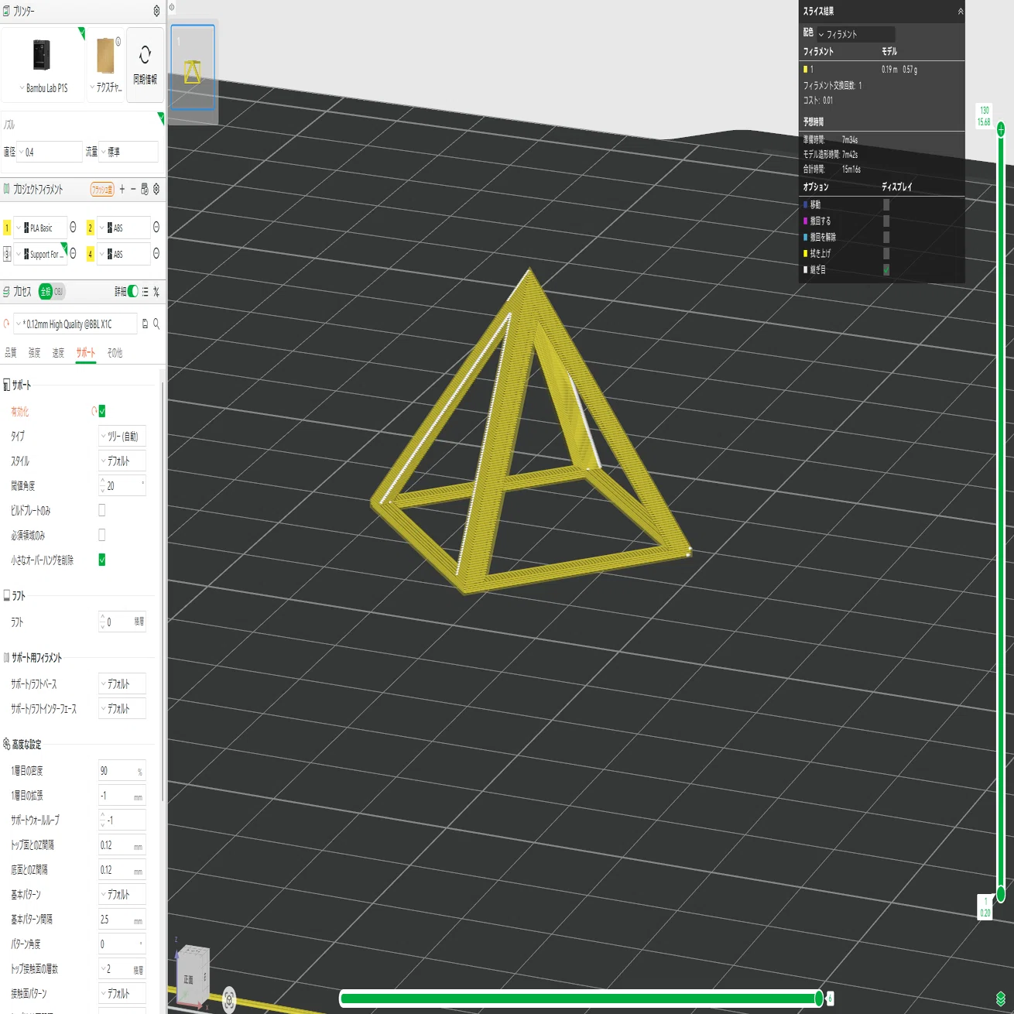Open Support For filament 3 dropdown

pos(41,254)
